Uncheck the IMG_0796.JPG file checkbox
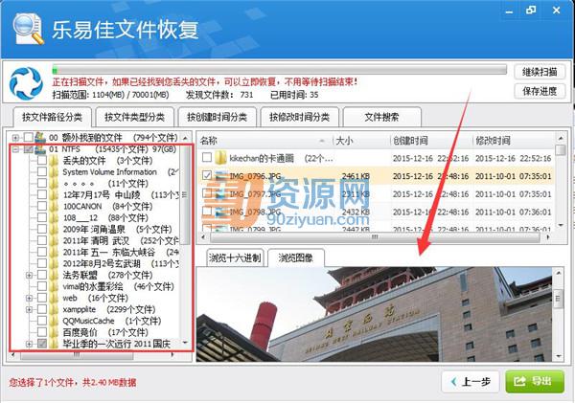 pyautogui.click(x=207, y=175)
